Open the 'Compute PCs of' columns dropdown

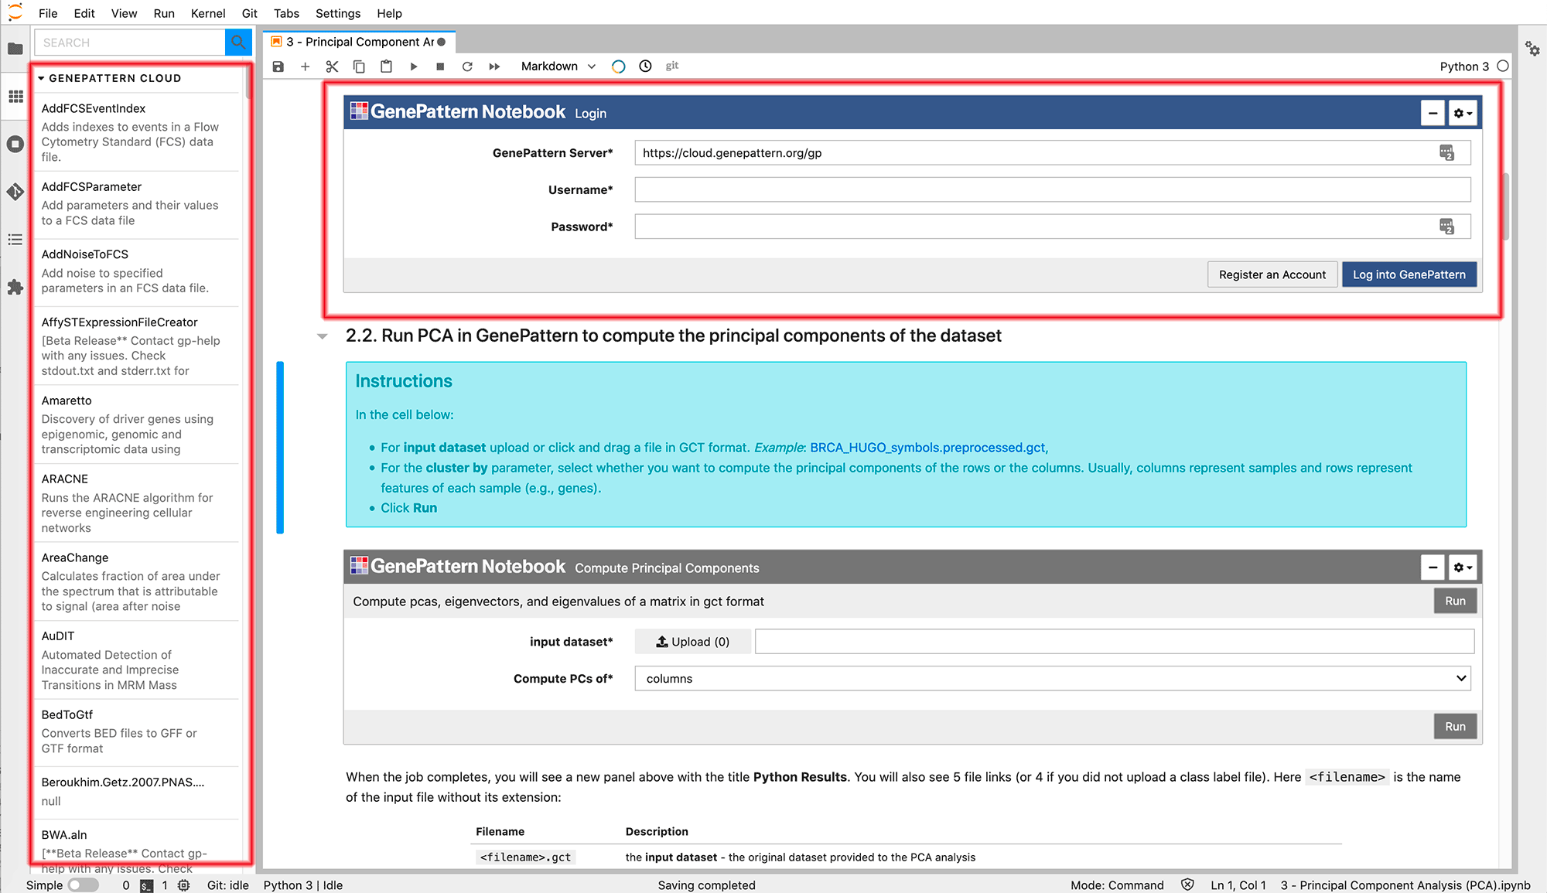click(1054, 677)
